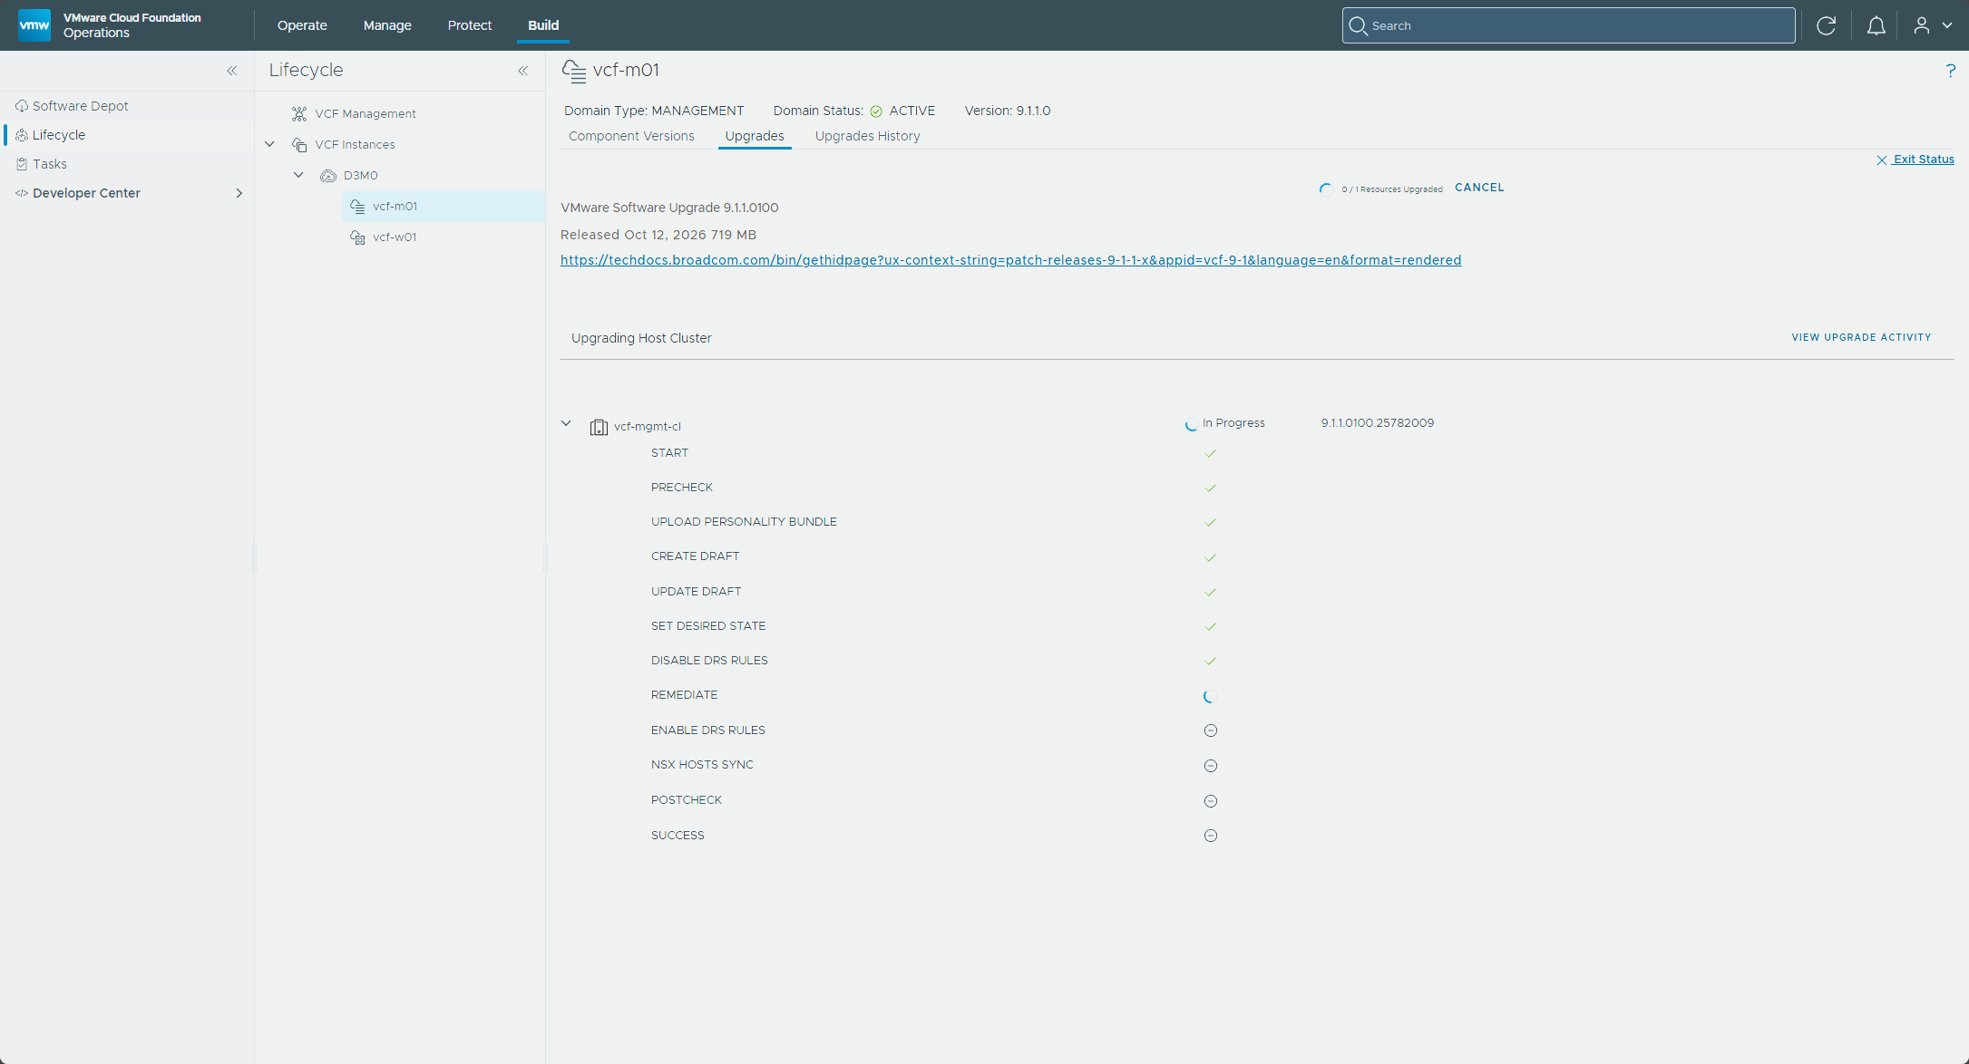Open the user account menu icon

[1921, 25]
